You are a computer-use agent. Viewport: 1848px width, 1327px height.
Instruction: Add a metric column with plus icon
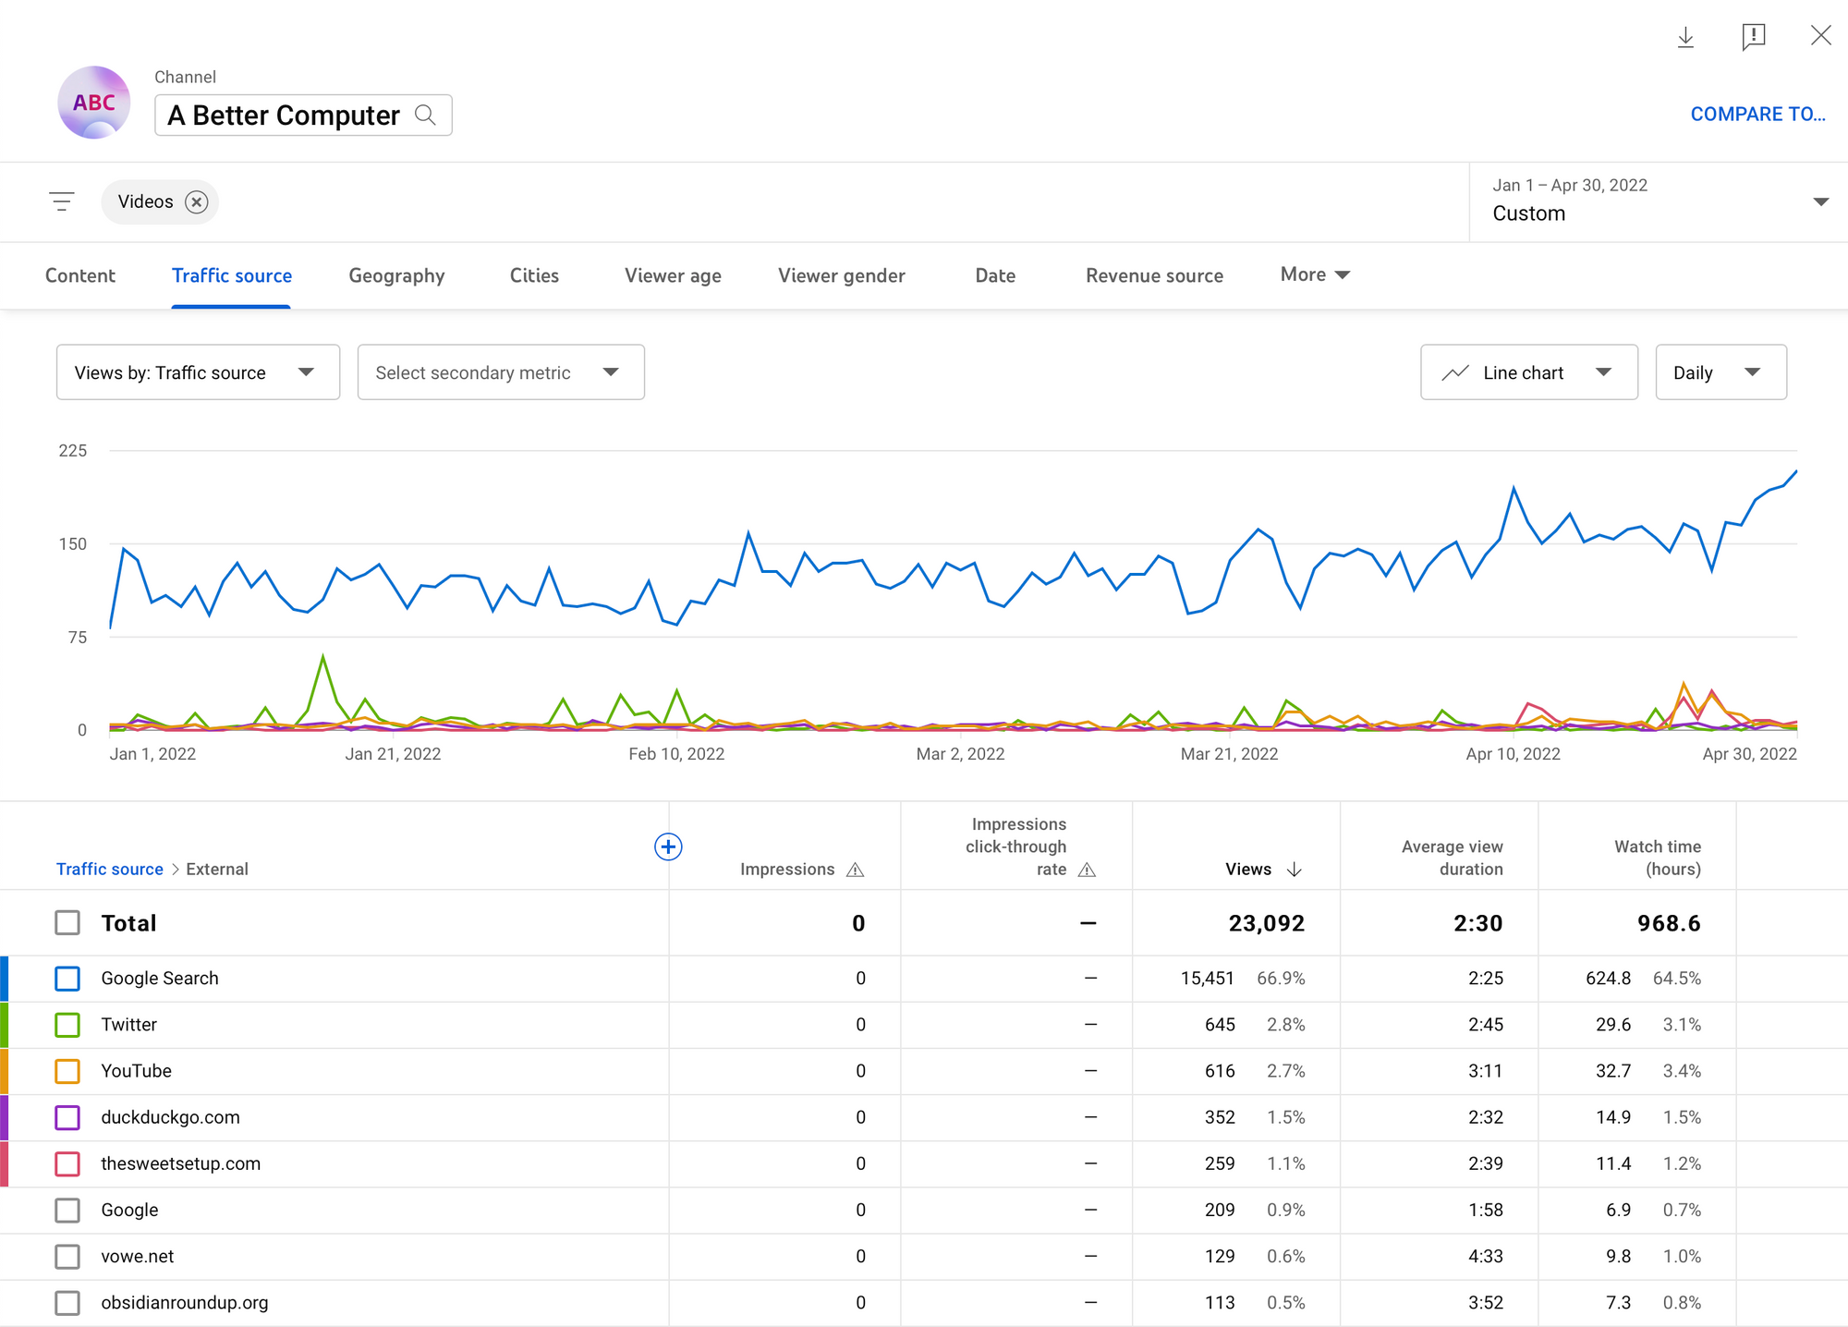[668, 846]
